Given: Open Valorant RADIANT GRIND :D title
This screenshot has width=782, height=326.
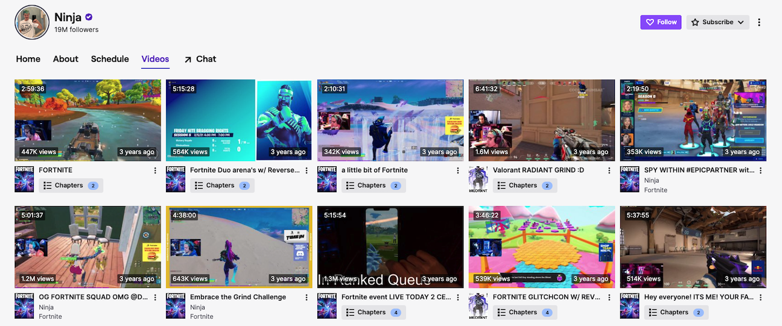Looking at the screenshot, I should coord(538,171).
